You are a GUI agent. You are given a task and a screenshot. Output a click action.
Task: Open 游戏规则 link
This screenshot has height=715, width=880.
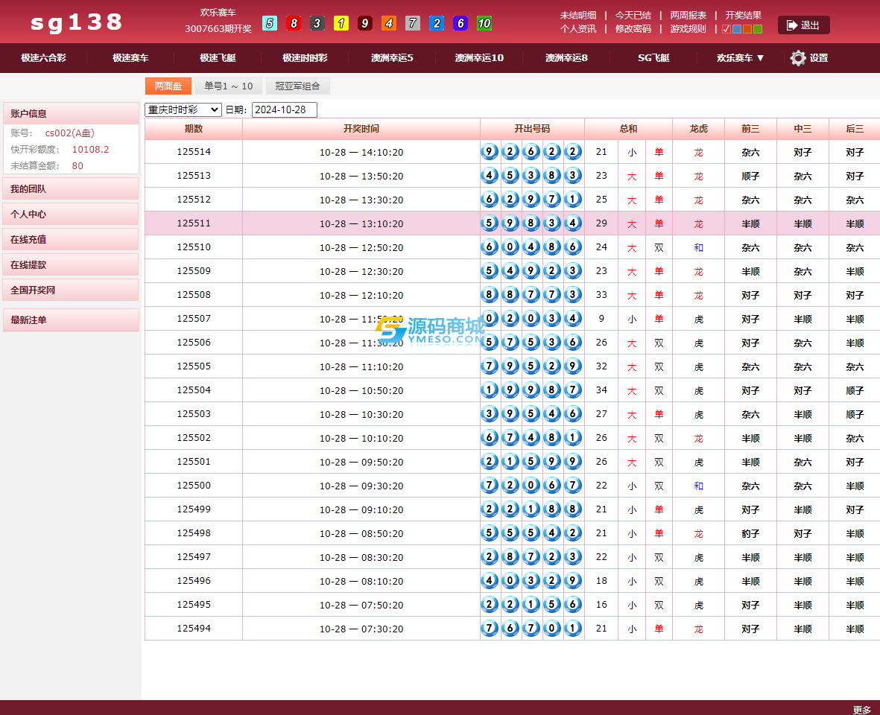click(x=688, y=28)
